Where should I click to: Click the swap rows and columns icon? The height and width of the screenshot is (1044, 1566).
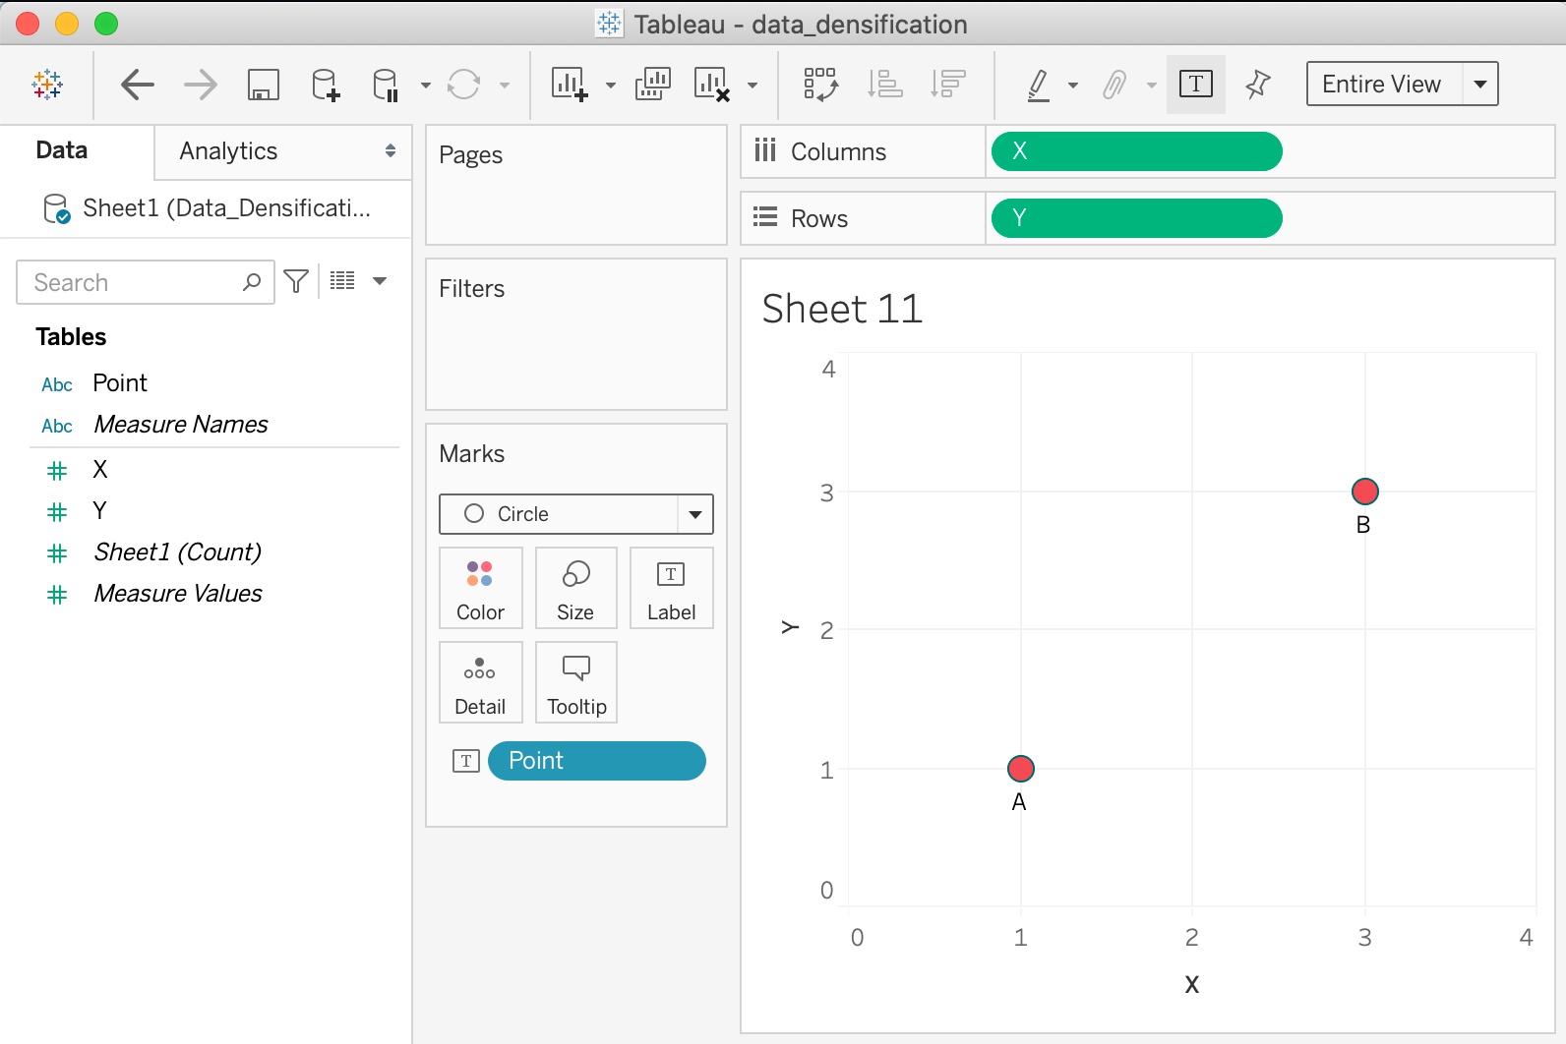point(820,85)
